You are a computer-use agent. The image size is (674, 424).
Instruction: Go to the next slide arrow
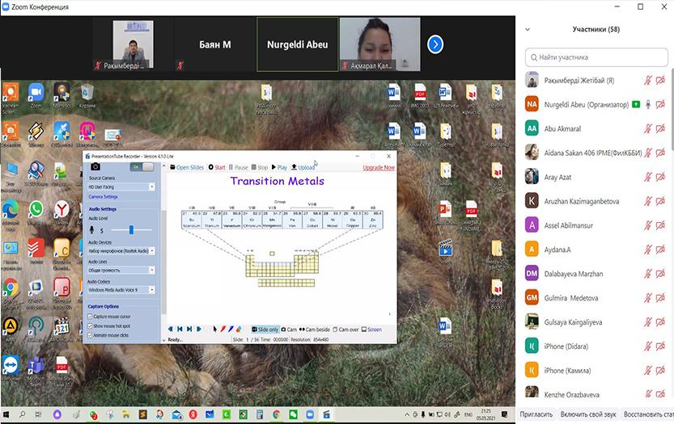pyautogui.click(x=198, y=330)
